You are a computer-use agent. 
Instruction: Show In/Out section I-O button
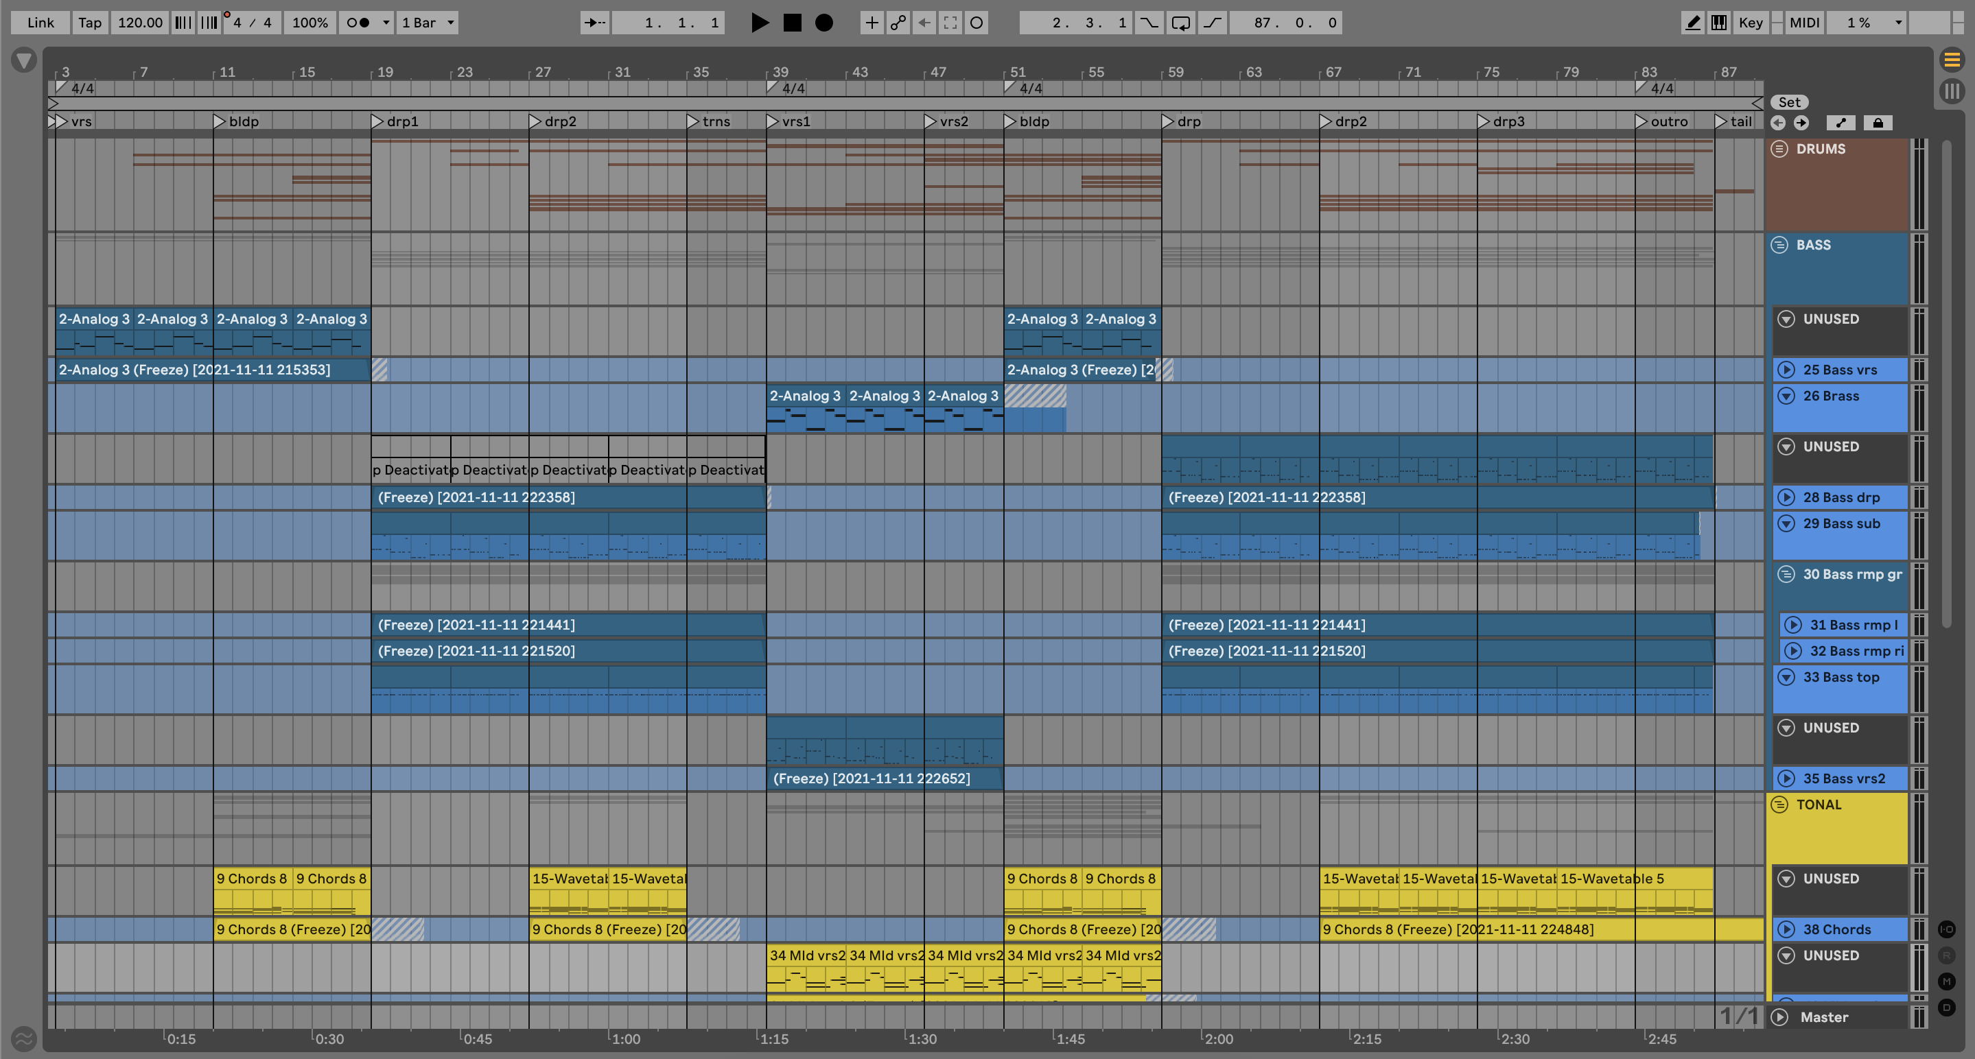point(1947,929)
